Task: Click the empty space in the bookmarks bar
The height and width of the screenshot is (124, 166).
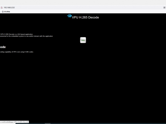Action: (x=83, y=12)
